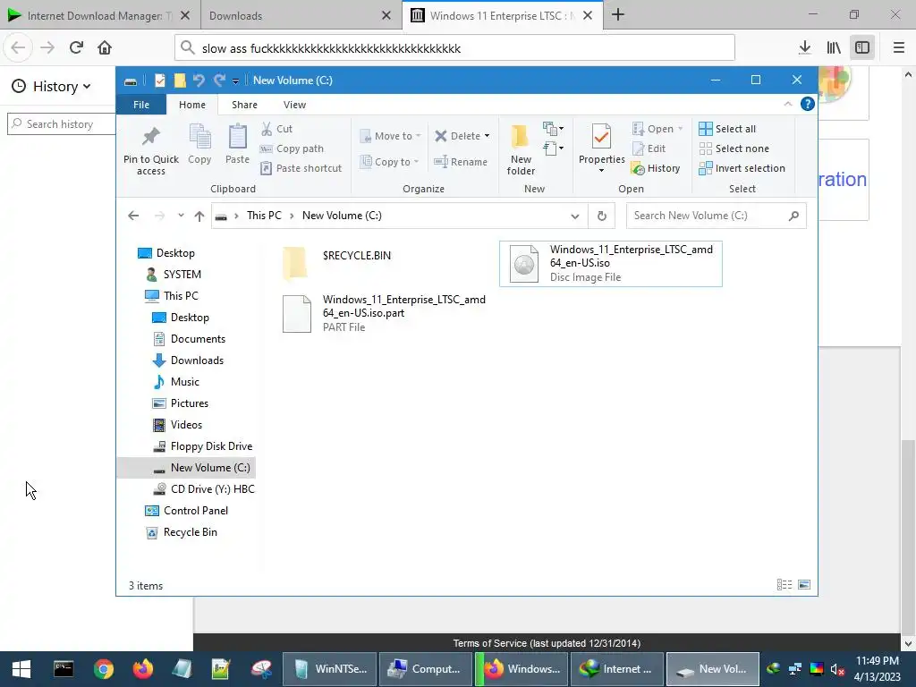Image resolution: width=916 pixels, height=687 pixels.
Task: Refresh the New Volume (C:) folder view
Action: [x=602, y=216]
